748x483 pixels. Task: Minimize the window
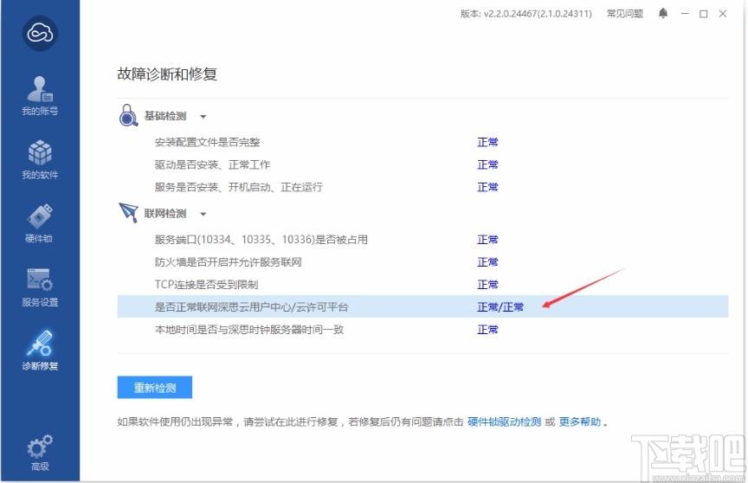point(685,13)
